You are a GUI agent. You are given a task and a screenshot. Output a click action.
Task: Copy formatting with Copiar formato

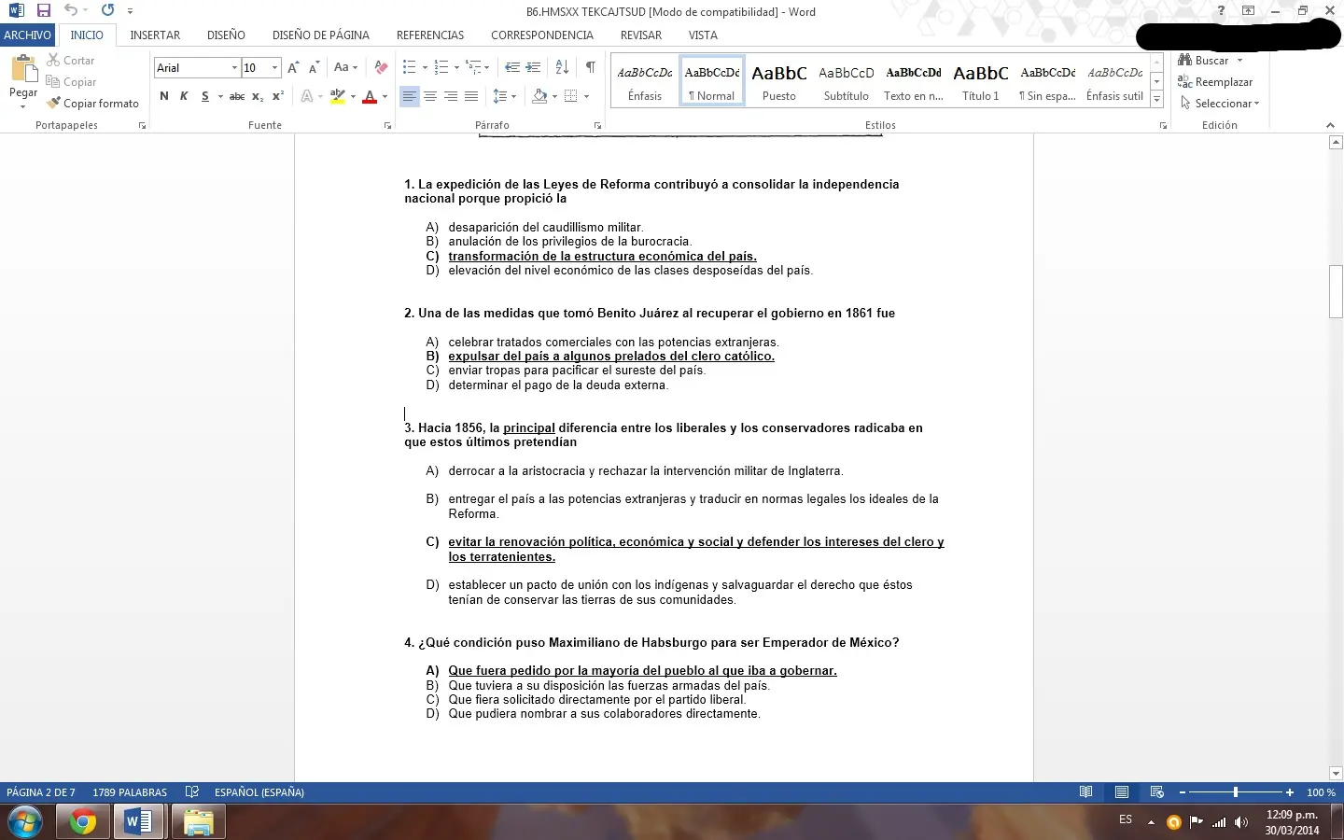coord(92,104)
